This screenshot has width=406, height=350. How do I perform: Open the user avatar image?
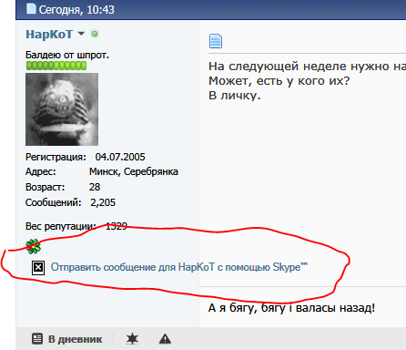click(62, 109)
